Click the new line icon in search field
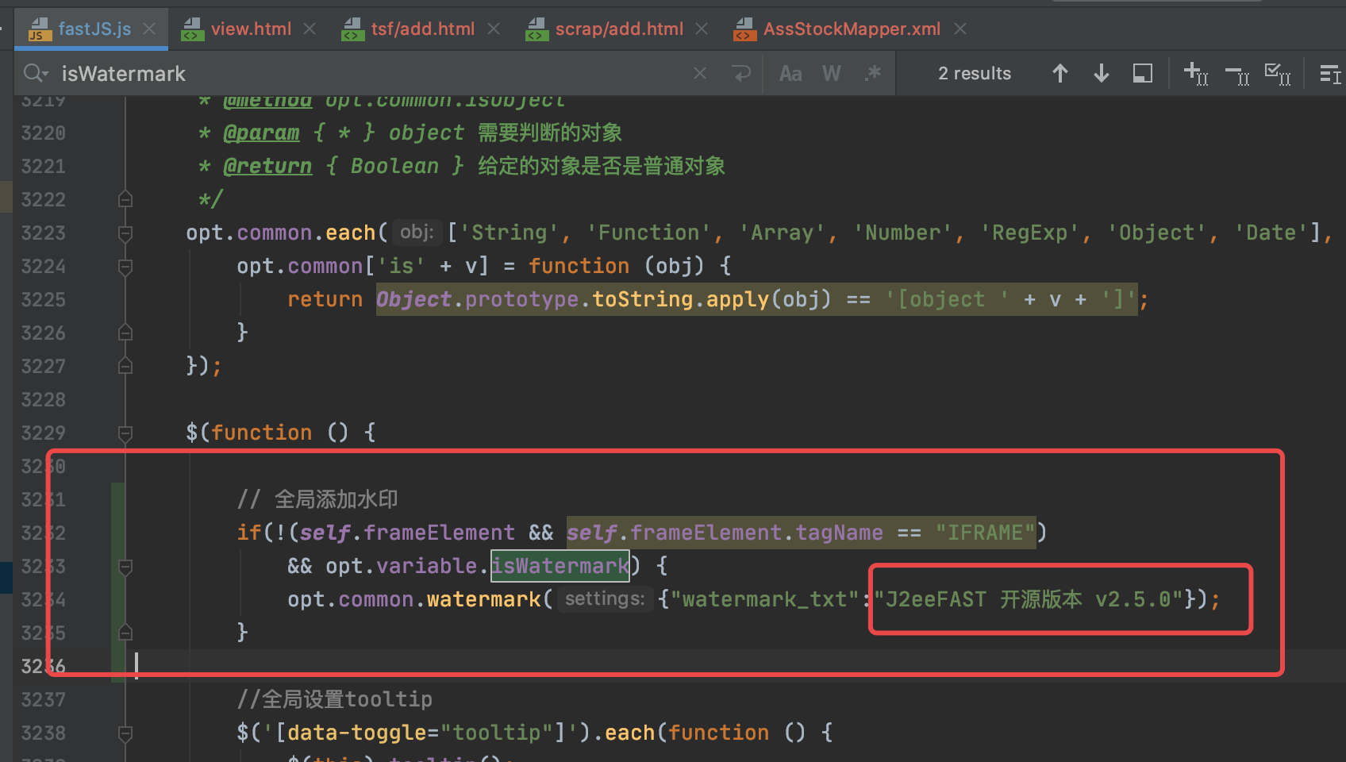Viewport: 1346px width, 762px height. coord(742,74)
